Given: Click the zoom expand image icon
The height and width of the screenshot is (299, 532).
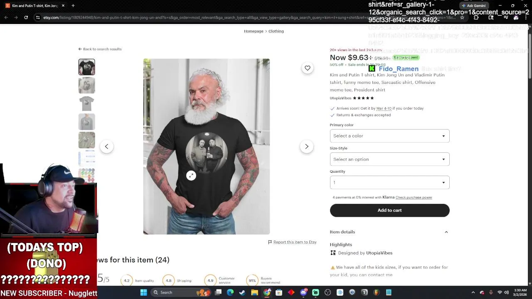Looking at the screenshot, I should coord(191,176).
